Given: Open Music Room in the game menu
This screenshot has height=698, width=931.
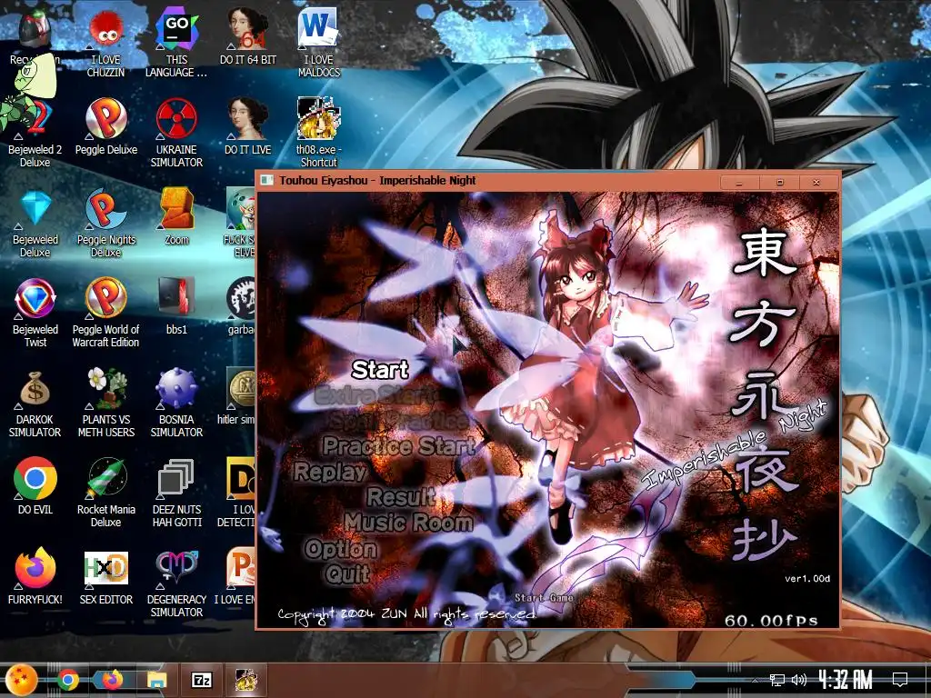Looking at the screenshot, I should (x=408, y=523).
